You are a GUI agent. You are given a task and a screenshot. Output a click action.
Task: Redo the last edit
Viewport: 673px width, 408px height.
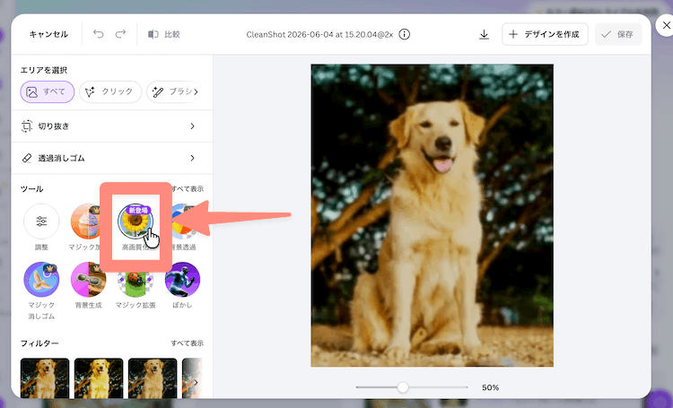pyautogui.click(x=120, y=34)
